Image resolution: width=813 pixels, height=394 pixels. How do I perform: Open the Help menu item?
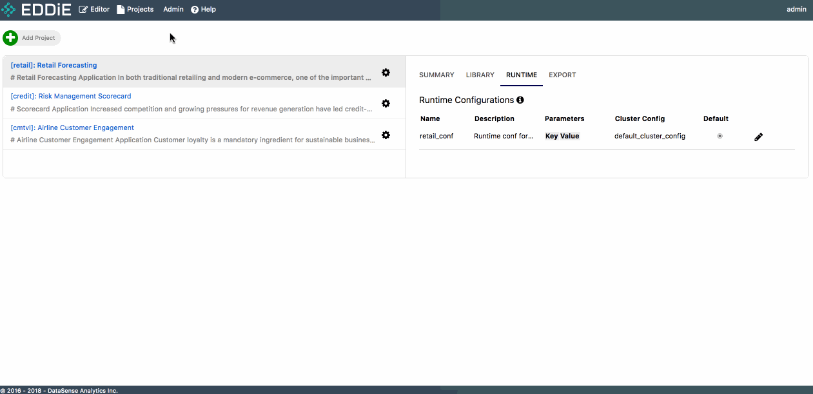(x=204, y=10)
